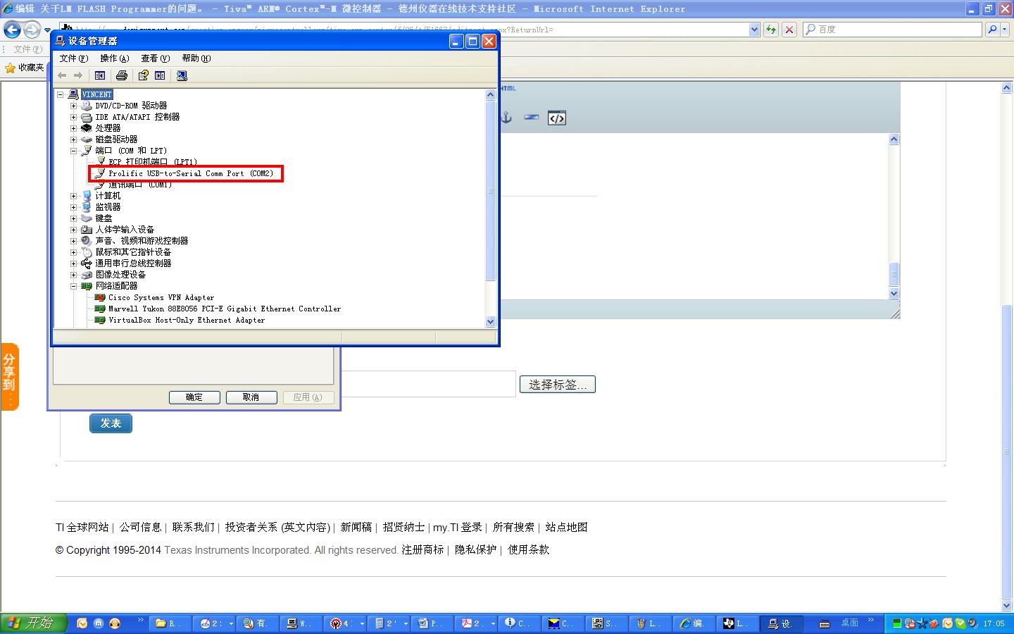1014x634 pixels.
Task: Click the 确定 button in dialog
Action: point(194,397)
